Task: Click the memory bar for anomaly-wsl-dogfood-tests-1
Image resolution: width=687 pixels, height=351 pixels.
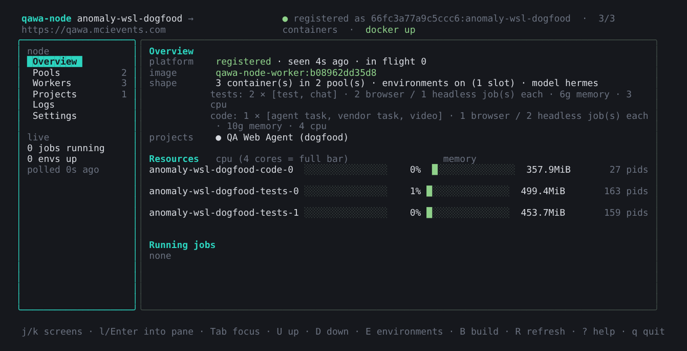Action: tap(468, 213)
